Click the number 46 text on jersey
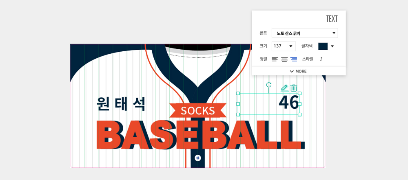 coord(288,102)
